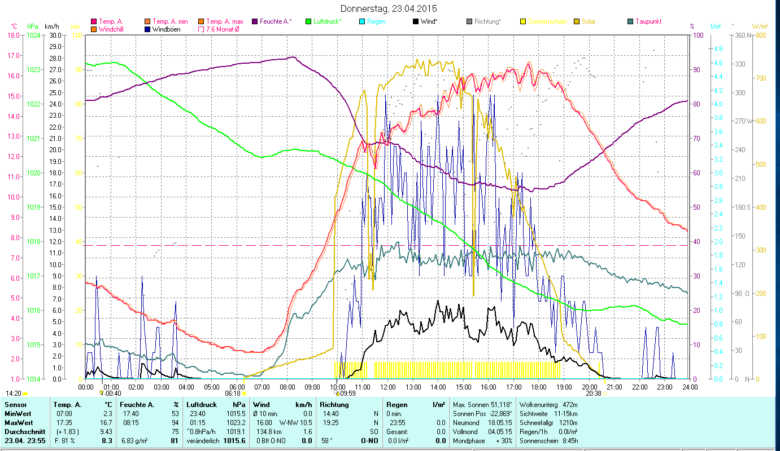Click the black Wind legend square
Image resolution: width=780 pixels, height=451 pixels.
tap(416, 21)
